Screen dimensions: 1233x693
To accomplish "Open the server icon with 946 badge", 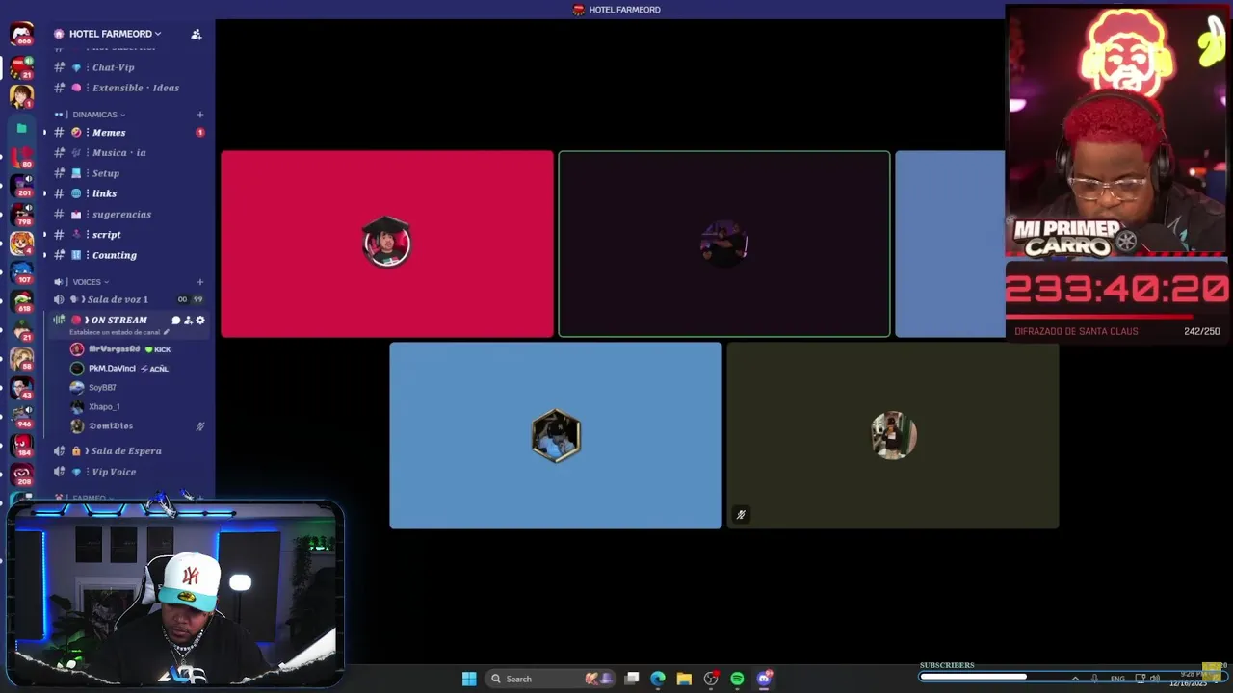I will [x=21, y=416].
